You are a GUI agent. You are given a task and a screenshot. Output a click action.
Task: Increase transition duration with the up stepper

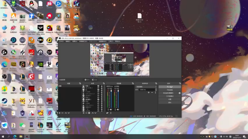coord(156,89)
